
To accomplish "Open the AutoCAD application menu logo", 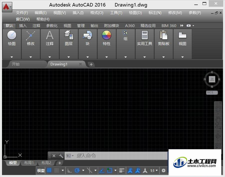I will (7, 7).
